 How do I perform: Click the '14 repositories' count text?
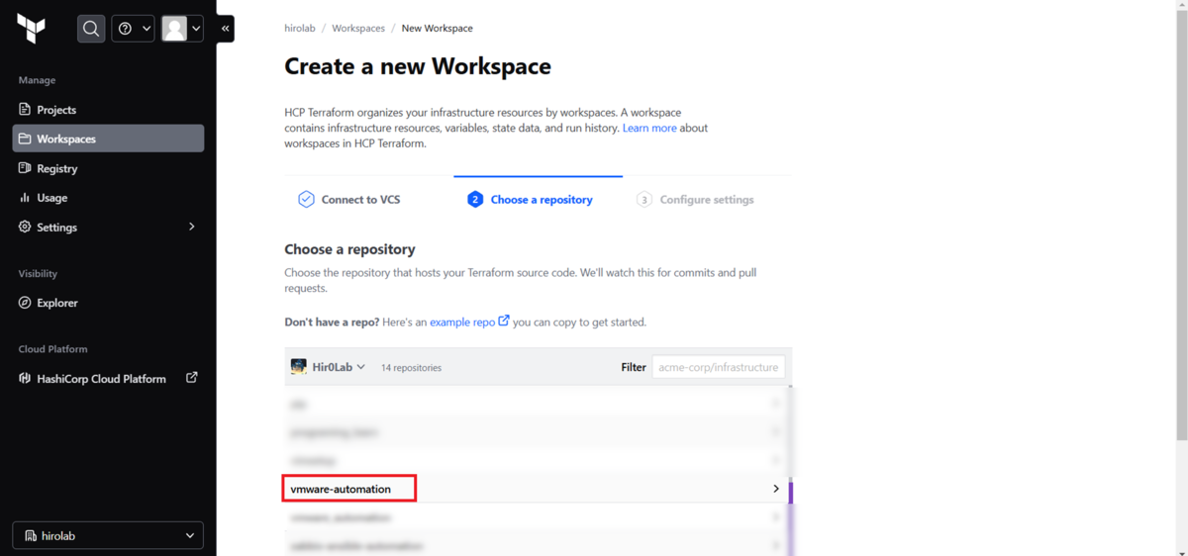click(411, 368)
